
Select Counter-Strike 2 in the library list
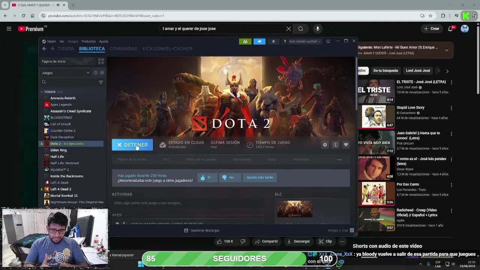[x=63, y=130]
